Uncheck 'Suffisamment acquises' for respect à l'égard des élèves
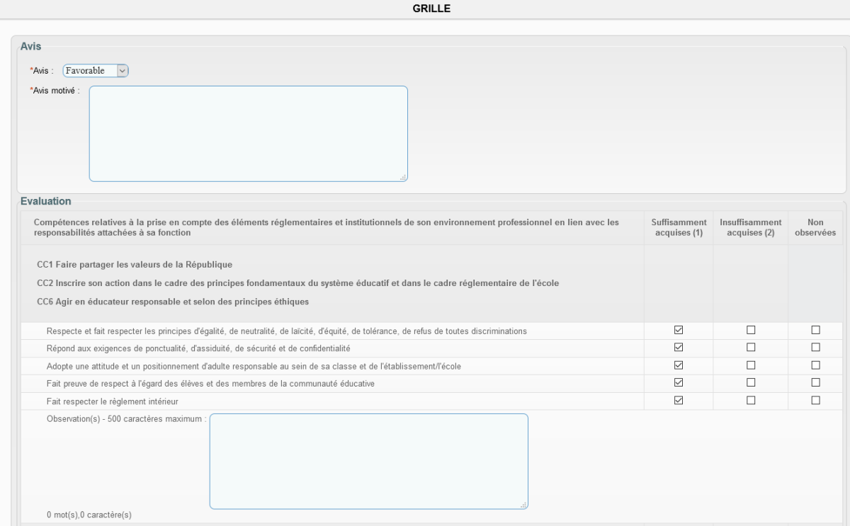Viewport: 850px width, 526px height. click(x=679, y=383)
